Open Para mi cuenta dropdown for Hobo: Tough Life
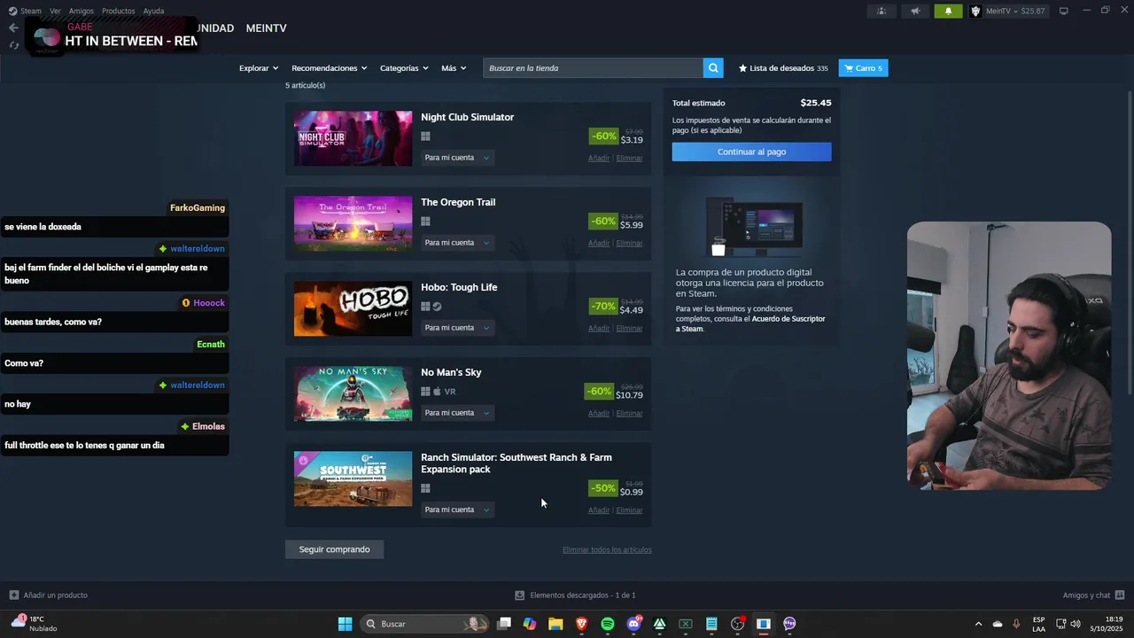Screen dimensions: 1134x638 [457, 328]
